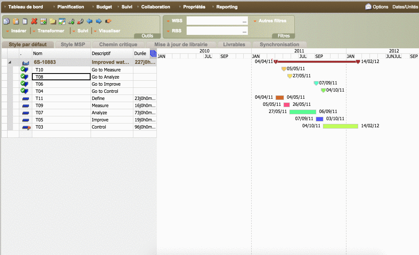Click the milestone check icon for T06
419x255 pixels.
24,84
